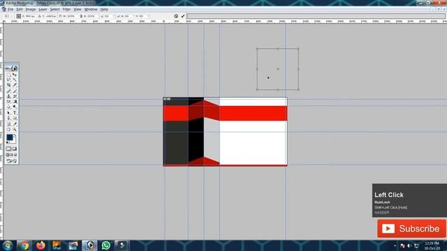Choose Standard Screen mode in the toolbox
Screen dimensions: 447x251
coord(8,155)
